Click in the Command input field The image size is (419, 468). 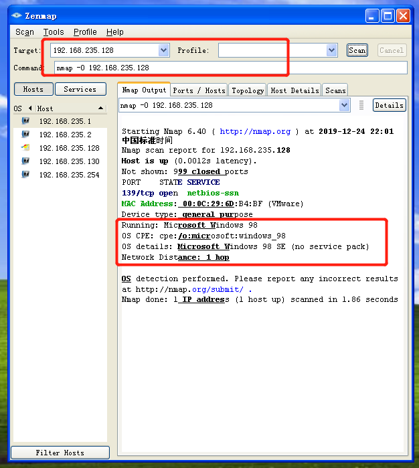tap(231, 68)
